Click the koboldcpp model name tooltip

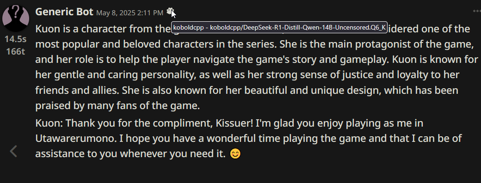[x=279, y=27]
